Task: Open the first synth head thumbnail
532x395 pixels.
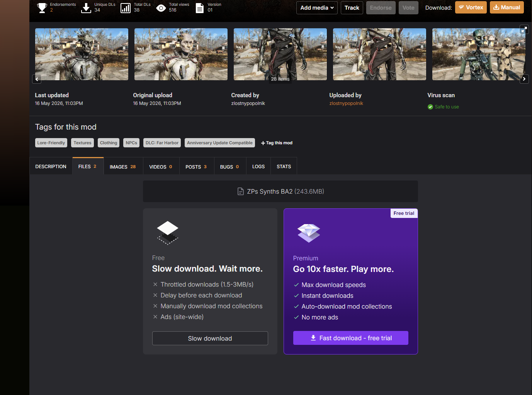Action: tap(82, 54)
